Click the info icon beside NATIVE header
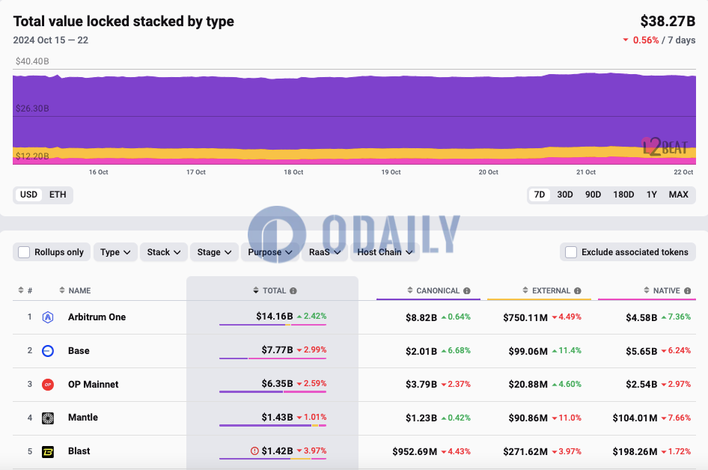This screenshot has width=708, height=470. pyautogui.click(x=687, y=291)
